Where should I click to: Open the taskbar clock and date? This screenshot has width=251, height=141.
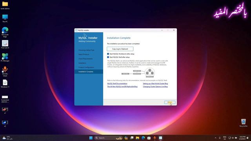pyautogui.click(x=242, y=138)
